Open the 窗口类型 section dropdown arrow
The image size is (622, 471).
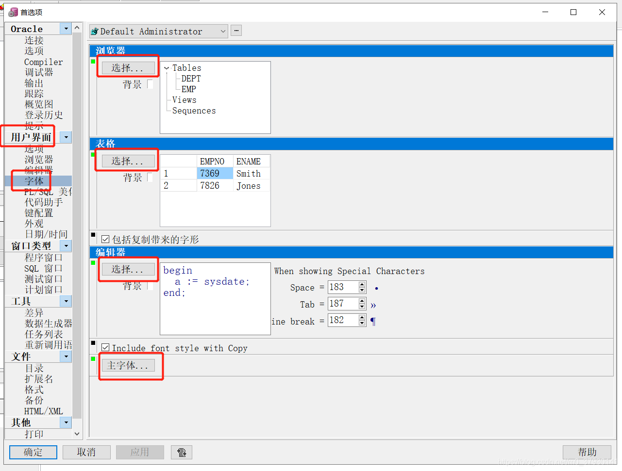coord(66,245)
